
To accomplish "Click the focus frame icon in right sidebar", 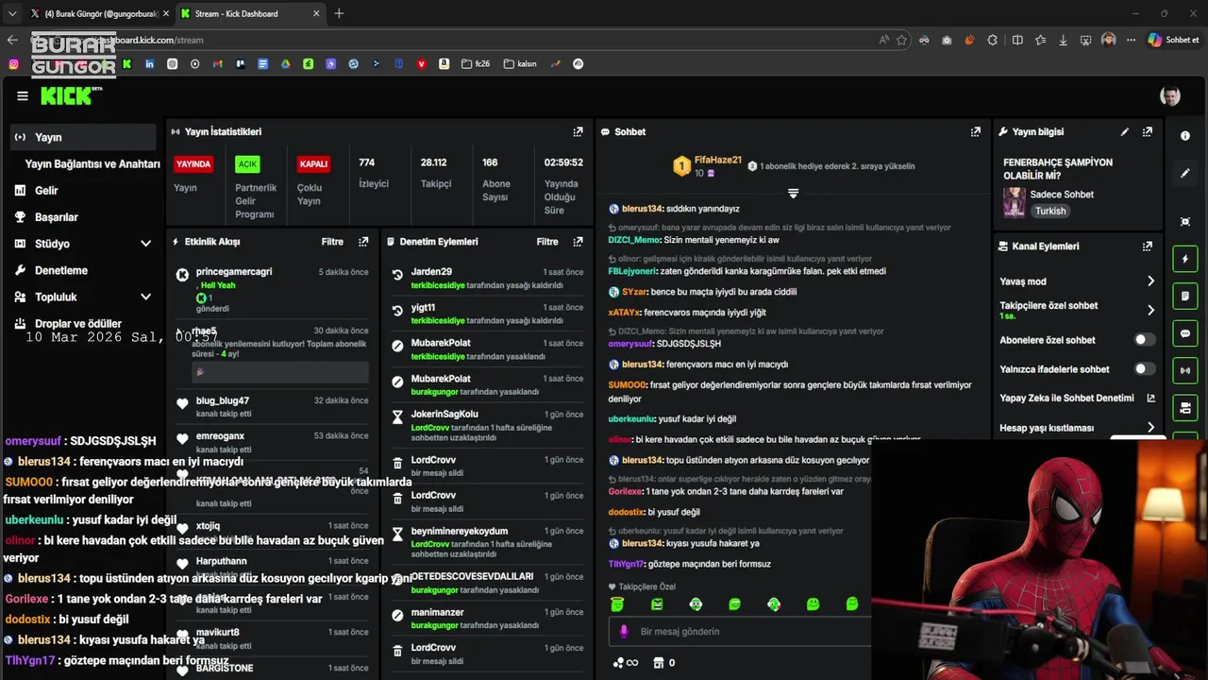I will pyautogui.click(x=1185, y=222).
